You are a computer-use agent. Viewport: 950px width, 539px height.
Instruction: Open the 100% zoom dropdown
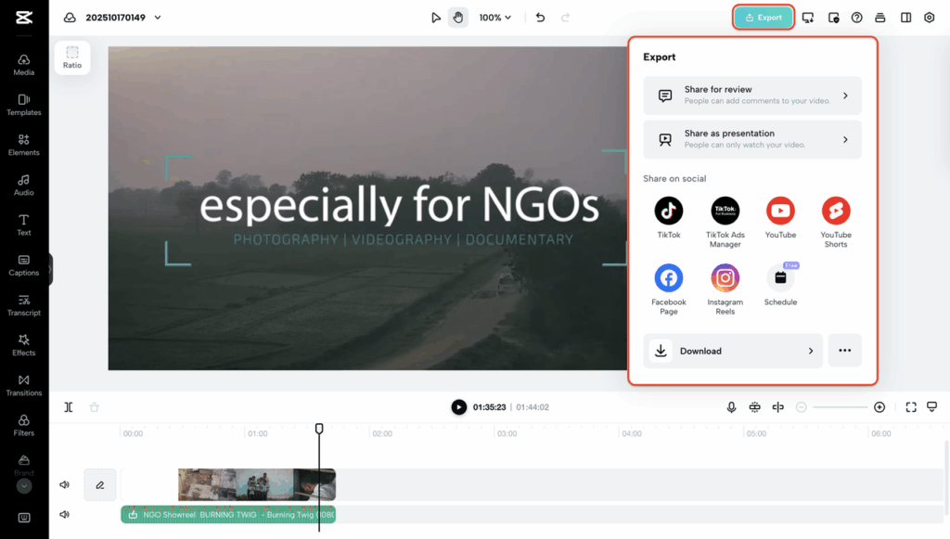495,18
